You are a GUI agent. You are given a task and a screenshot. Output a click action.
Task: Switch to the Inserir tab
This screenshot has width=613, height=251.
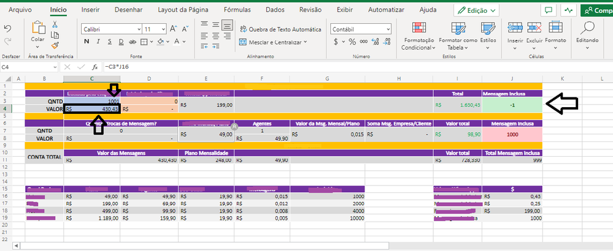[90, 10]
